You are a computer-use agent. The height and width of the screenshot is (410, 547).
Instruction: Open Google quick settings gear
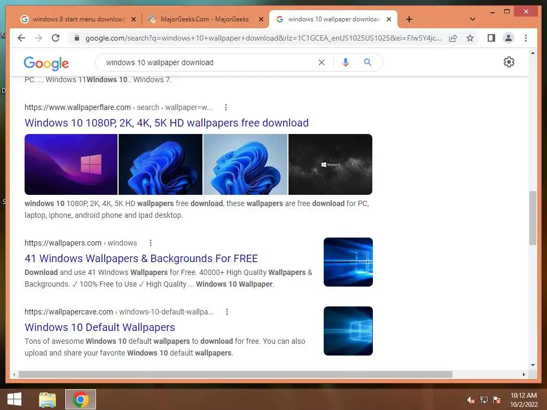pos(509,62)
